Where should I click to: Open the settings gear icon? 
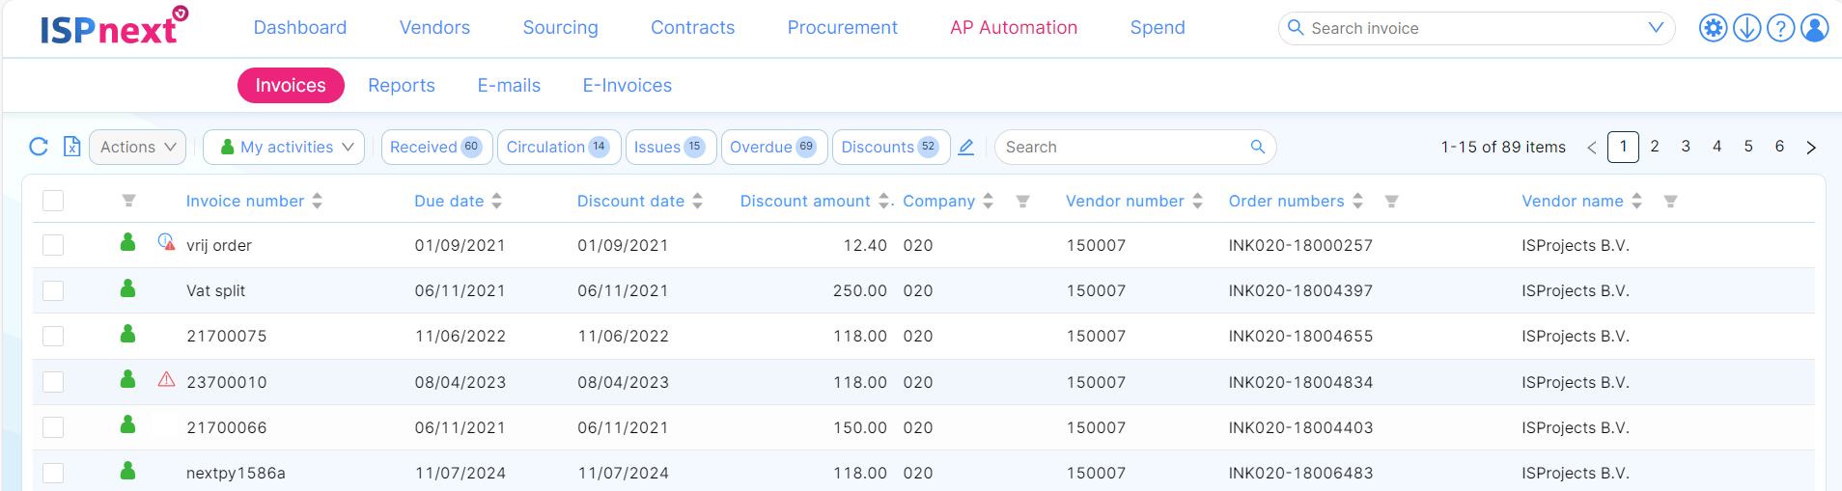(1713, 28)
